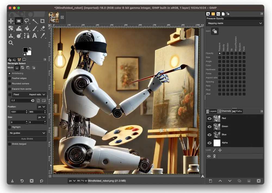Open the Fonts Aa tab
Screen dimensions: 272x193
(218, 14)
